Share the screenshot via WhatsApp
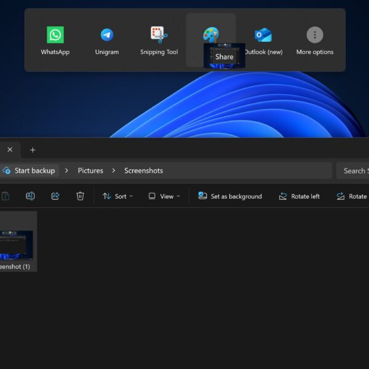This screenshot has height=369, width=369. [x=55, y=41]
